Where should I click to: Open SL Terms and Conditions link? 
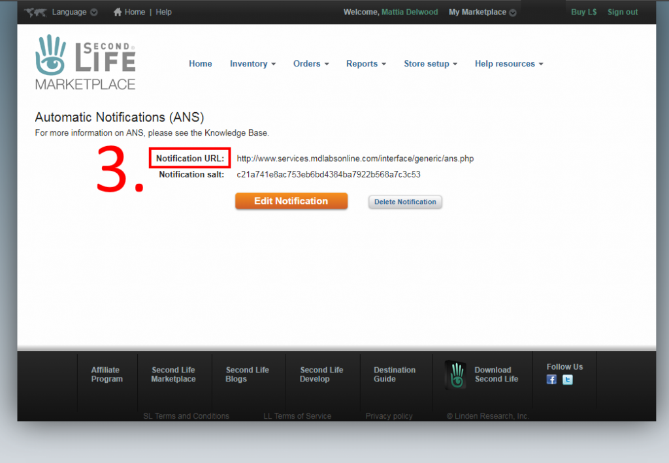tap(186, 416)
